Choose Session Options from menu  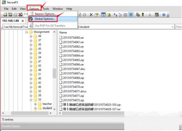coord(53,14)
